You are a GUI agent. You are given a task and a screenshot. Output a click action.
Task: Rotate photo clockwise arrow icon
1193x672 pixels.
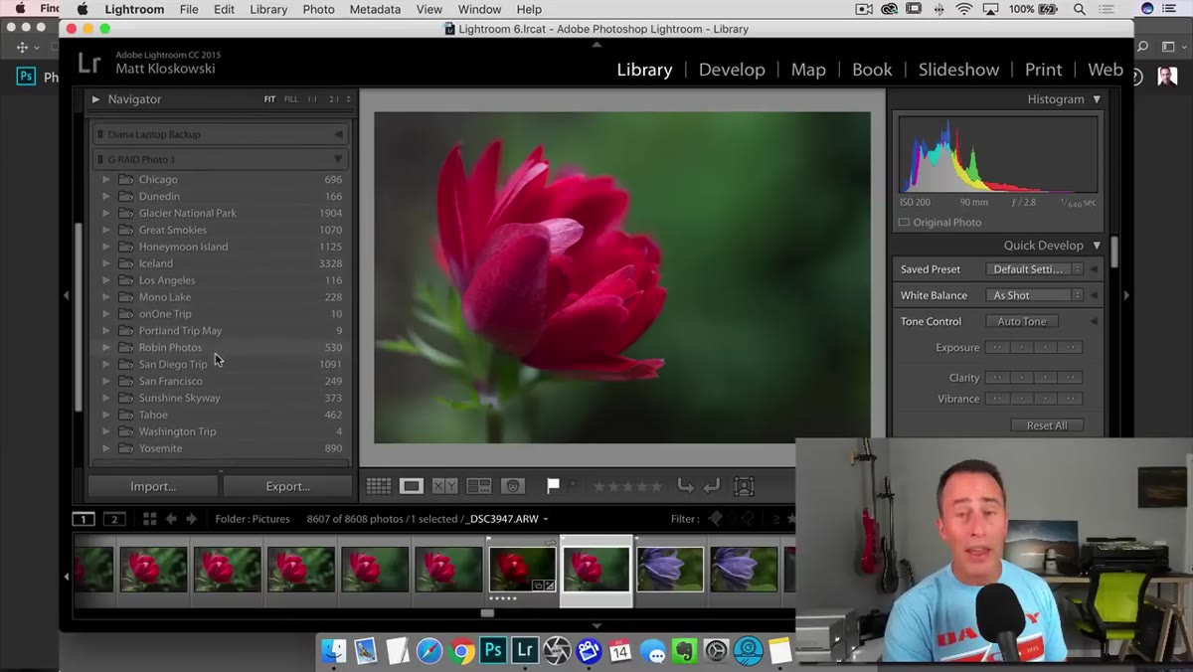coord(711,486)
